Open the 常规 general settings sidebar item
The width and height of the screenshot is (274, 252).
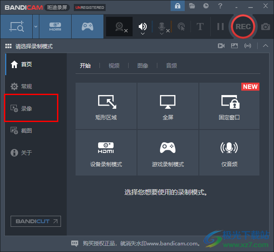[36, 86]
